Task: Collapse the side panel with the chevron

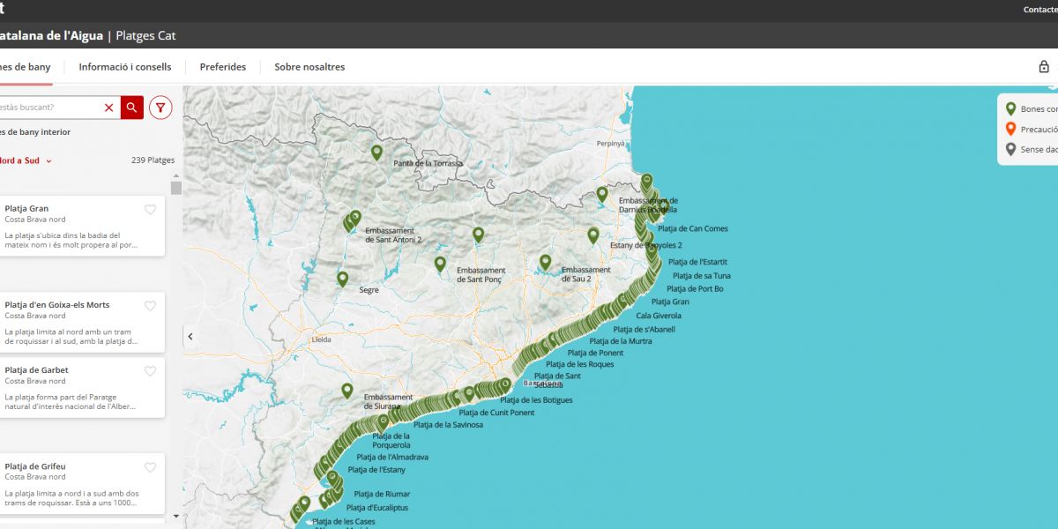Action: 190,336
